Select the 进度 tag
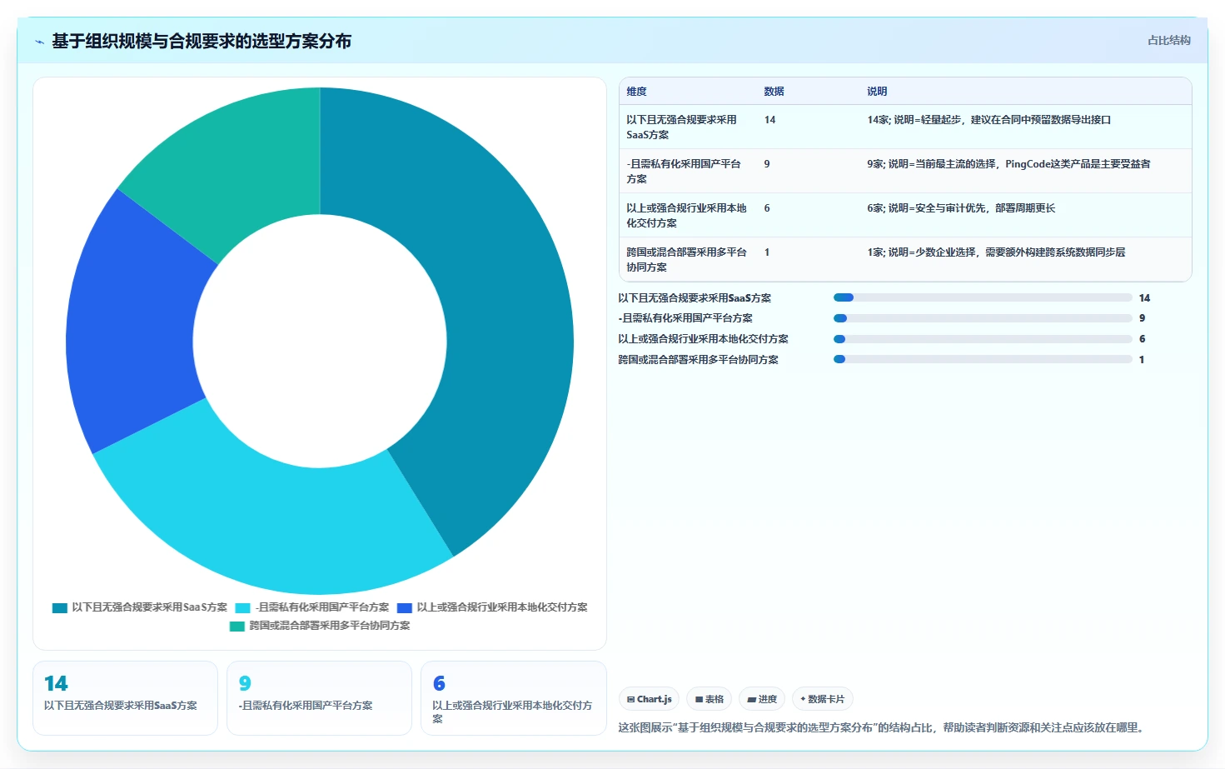The height and width of the screenshot is (769, 1225). [x=762, y=699]
